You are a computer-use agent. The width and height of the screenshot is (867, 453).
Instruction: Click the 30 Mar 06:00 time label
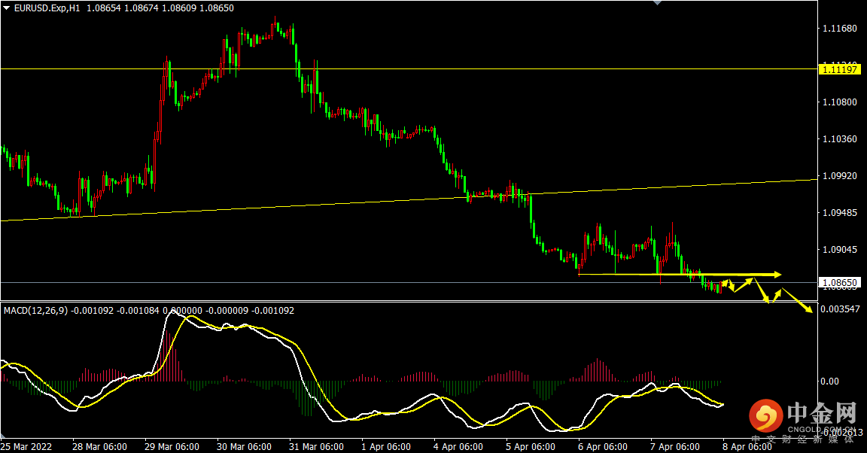244,446
